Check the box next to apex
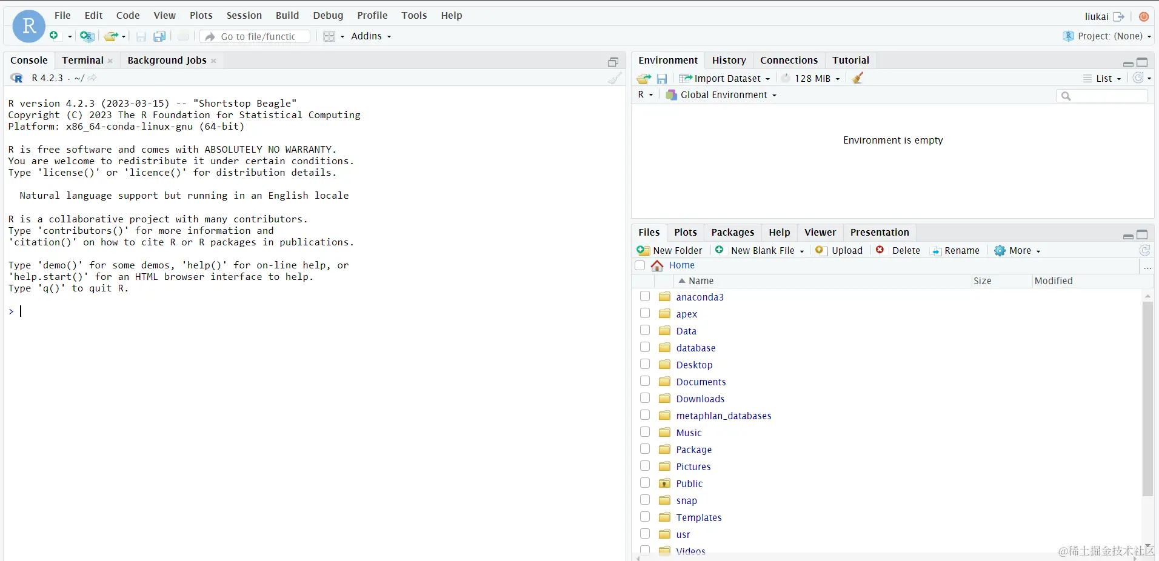1159x561 pixels. [645, 313]
